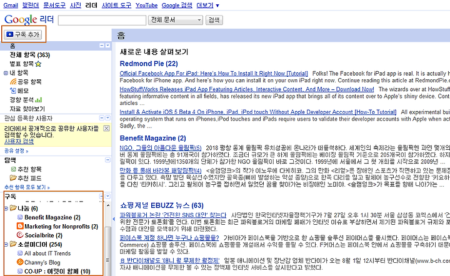Open 추천 항목 모두 보기 link

27,187
